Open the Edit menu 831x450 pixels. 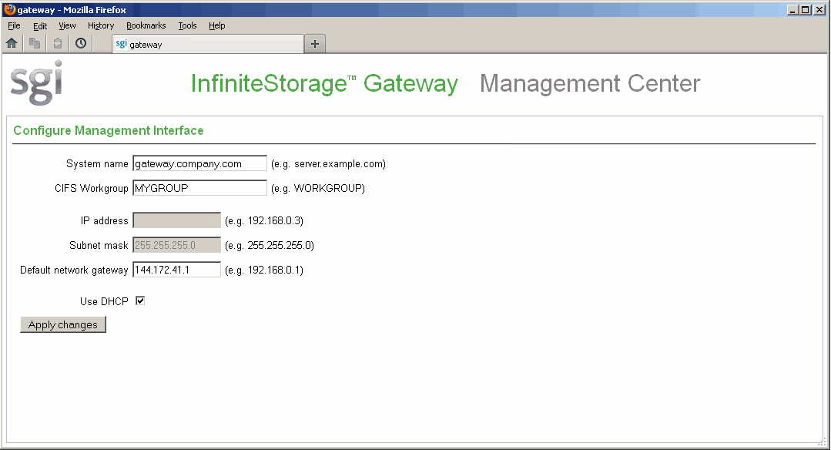(40, 25)
